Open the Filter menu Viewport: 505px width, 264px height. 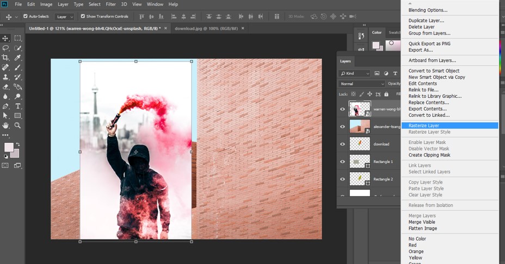click(x=111, y=4)
